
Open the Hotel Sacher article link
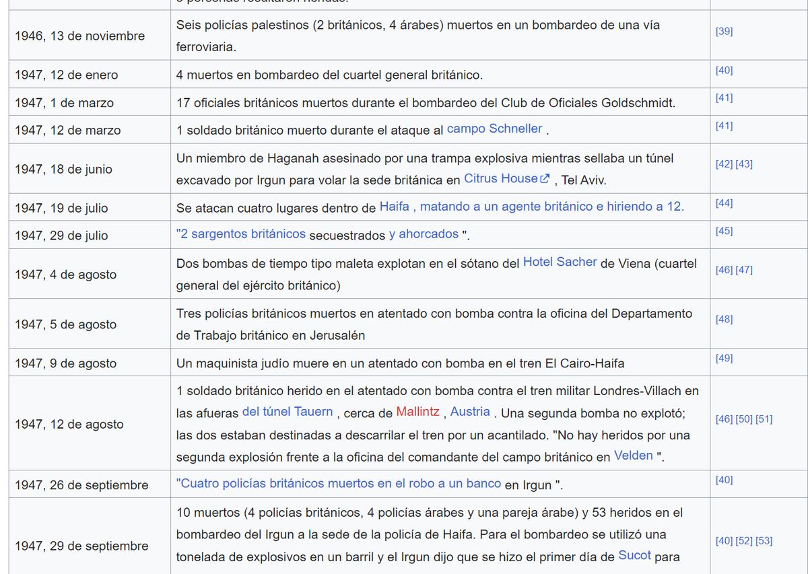coord(560,262)
